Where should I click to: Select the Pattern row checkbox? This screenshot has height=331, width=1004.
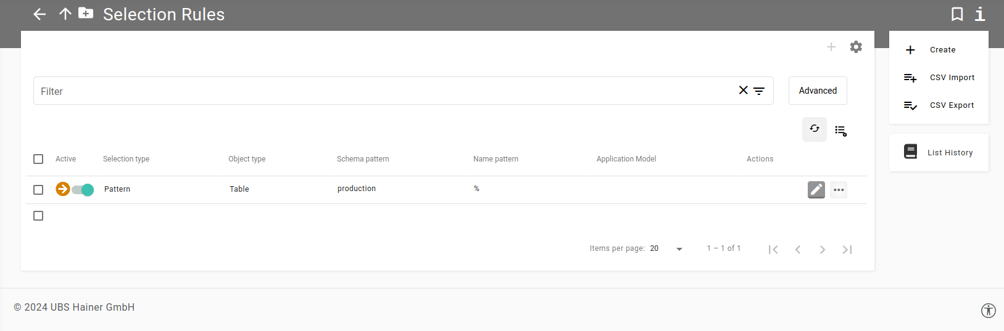point(38,190)
